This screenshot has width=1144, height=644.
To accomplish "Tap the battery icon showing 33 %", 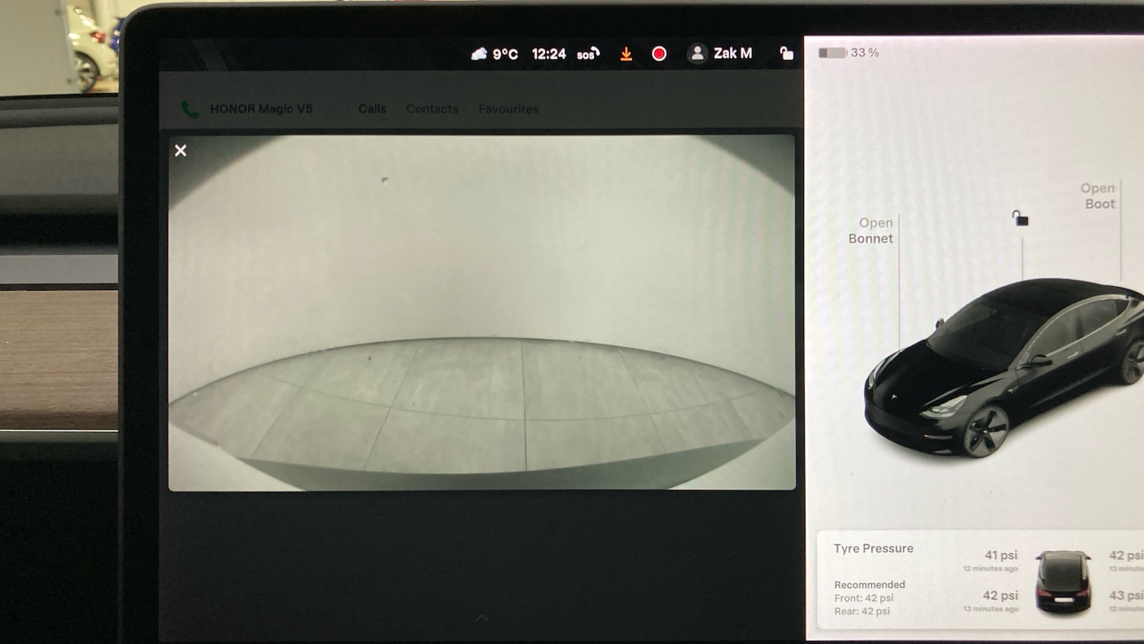I will [833, 53].
